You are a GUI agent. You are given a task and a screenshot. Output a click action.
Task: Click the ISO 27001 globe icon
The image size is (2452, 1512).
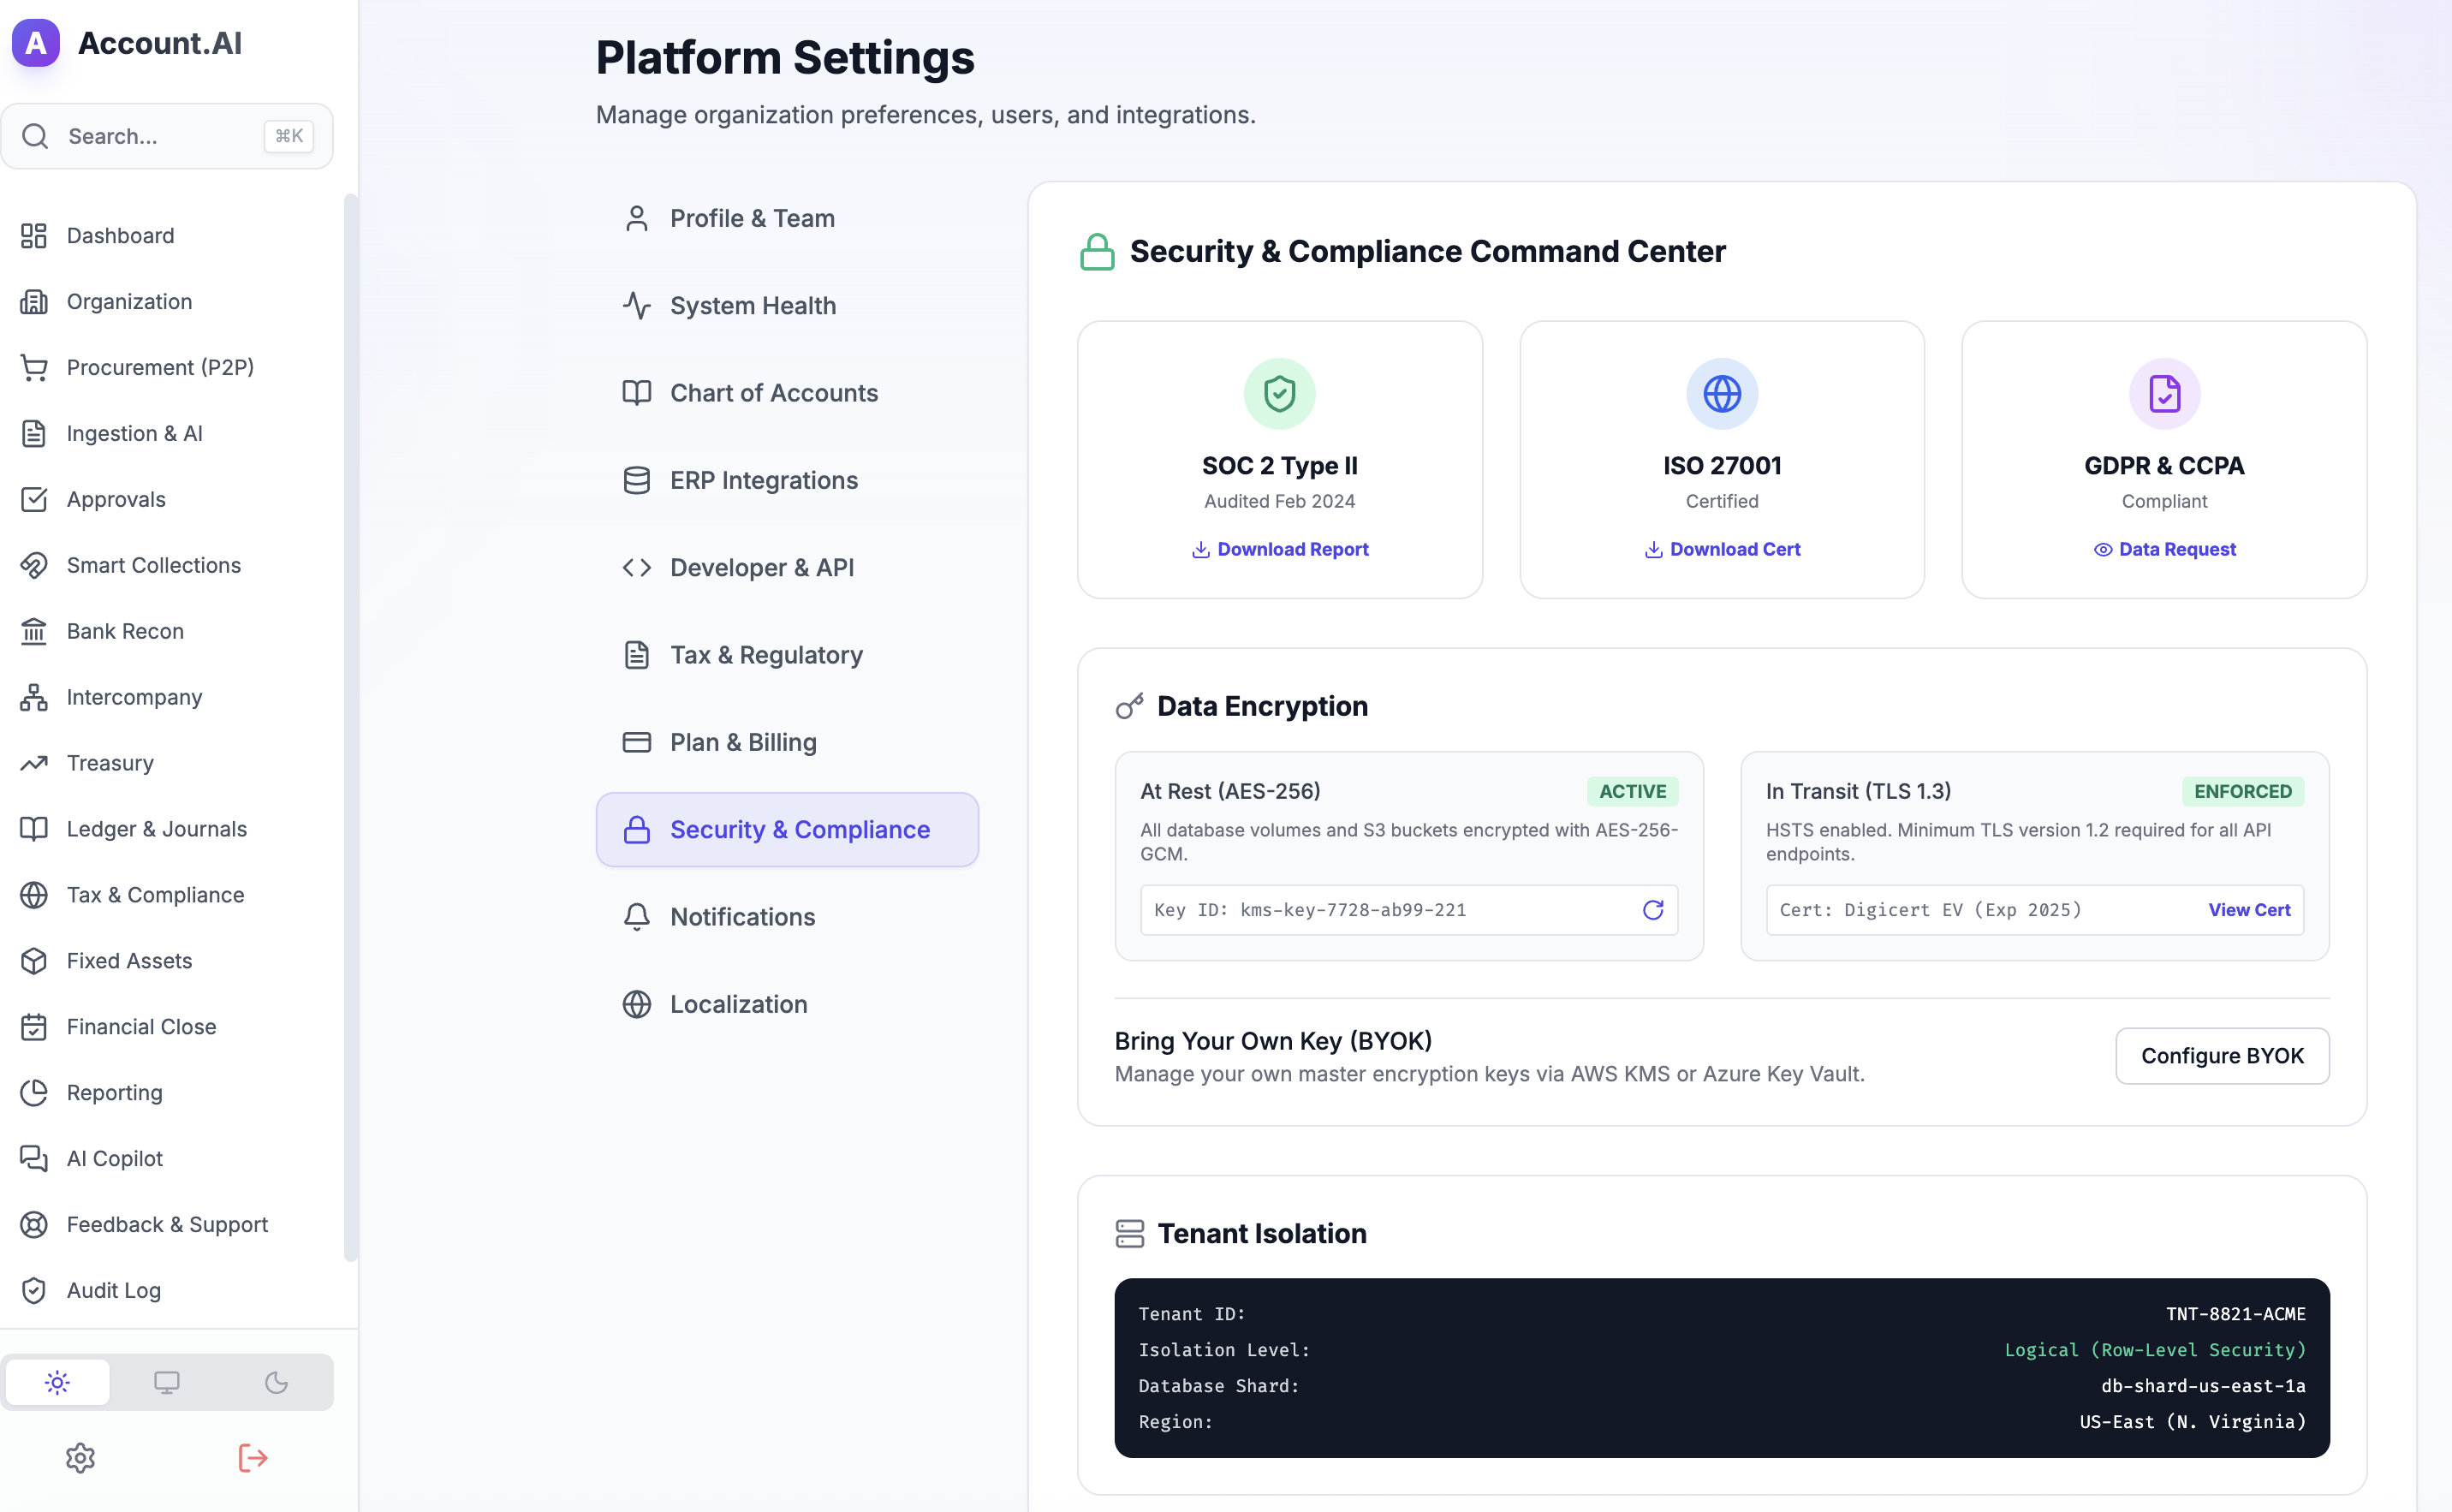click(x=1721, y=394)
